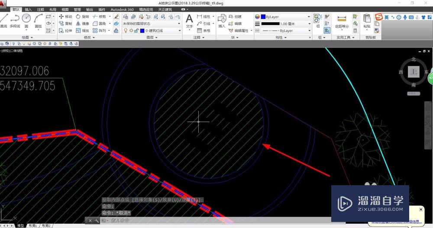
Task: Toggle the layer lock padlock icon
Action: (x=136, y=31)
